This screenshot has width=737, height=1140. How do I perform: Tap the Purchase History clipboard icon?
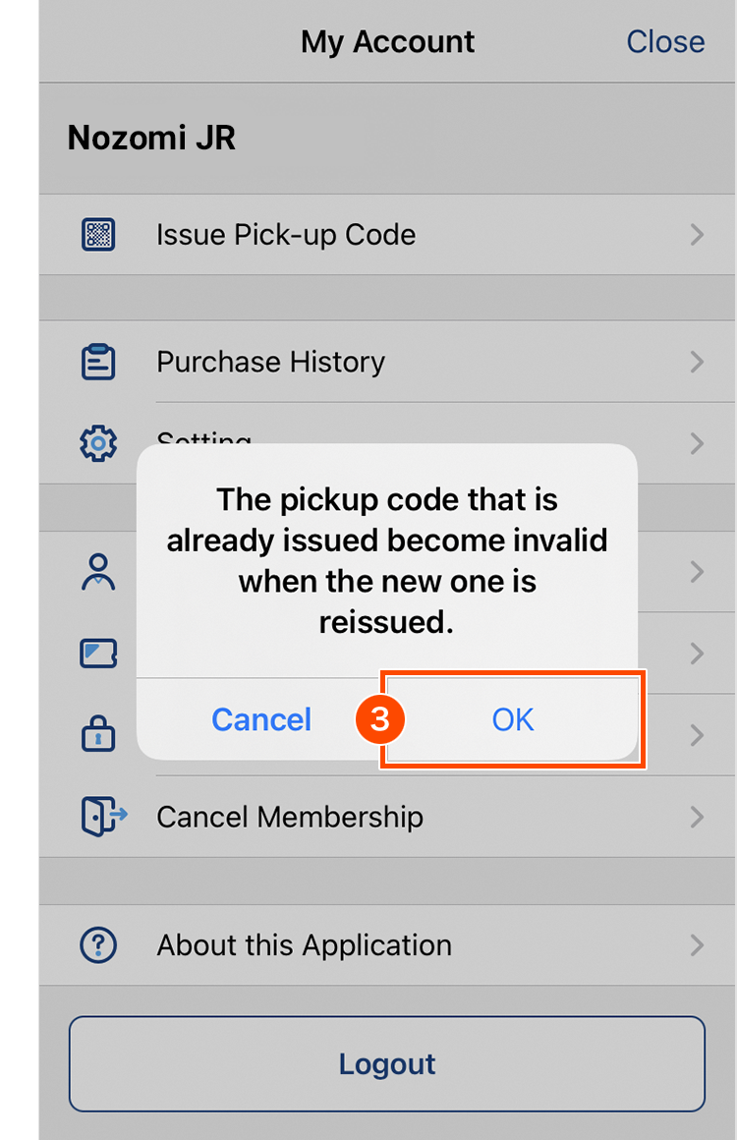coord(97,362)
